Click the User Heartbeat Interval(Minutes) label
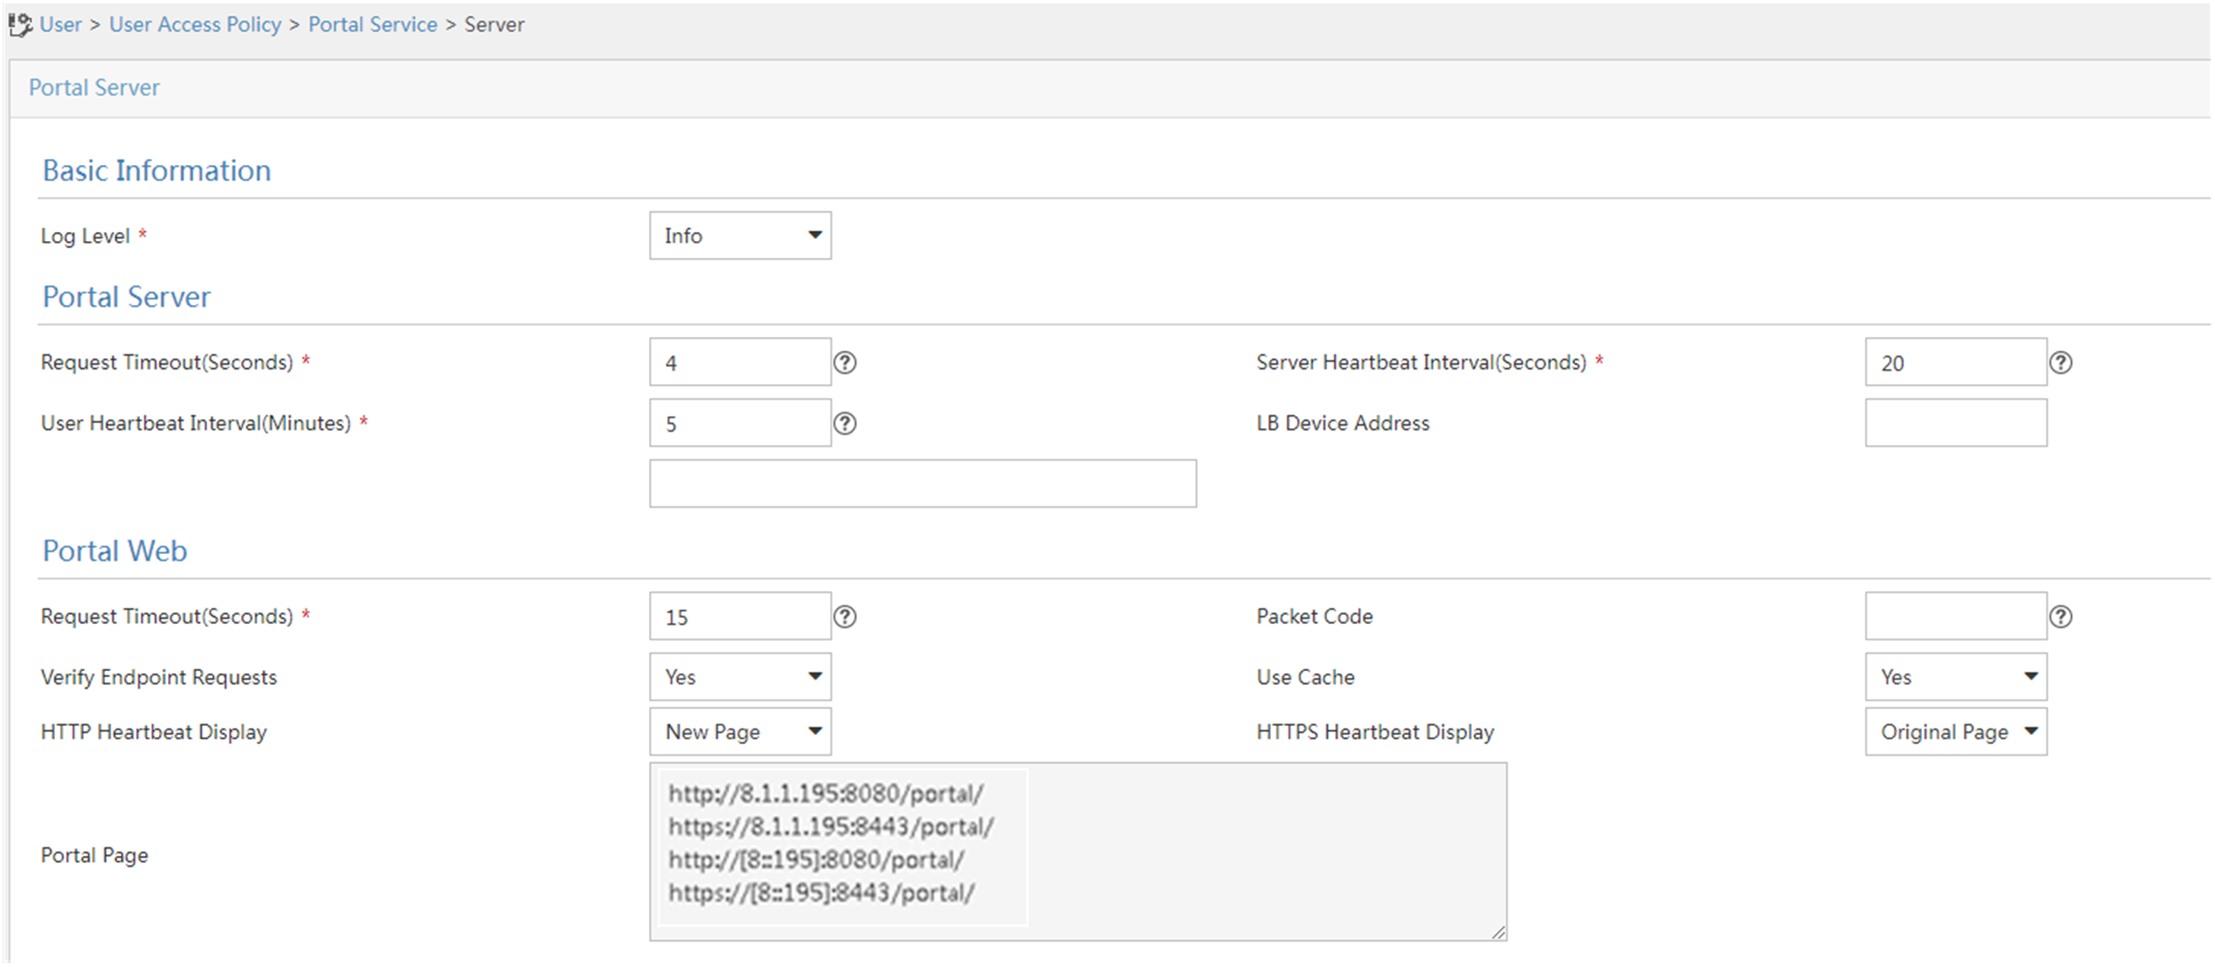 coord(196,423)
